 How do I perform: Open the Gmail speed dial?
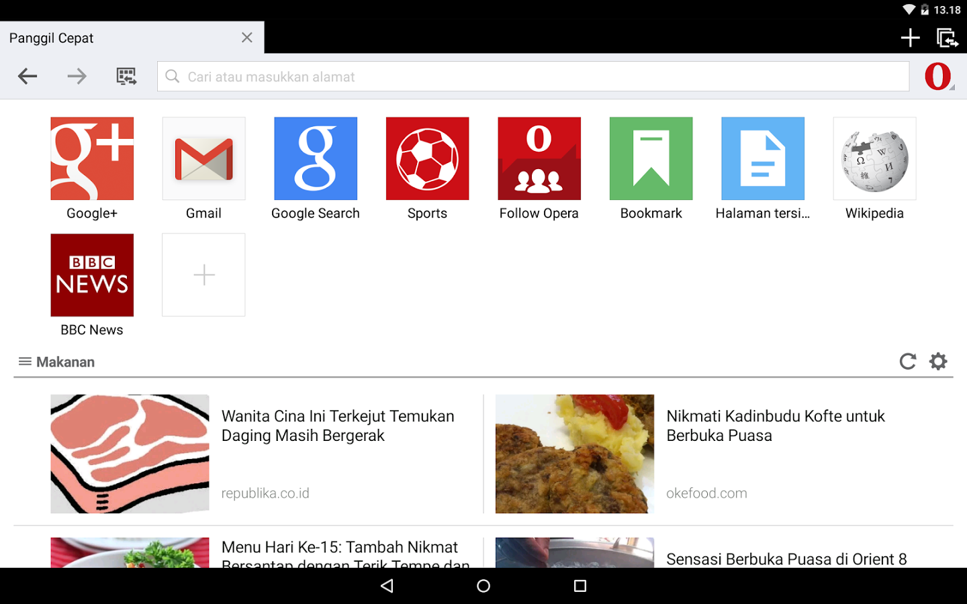[203, 158]
